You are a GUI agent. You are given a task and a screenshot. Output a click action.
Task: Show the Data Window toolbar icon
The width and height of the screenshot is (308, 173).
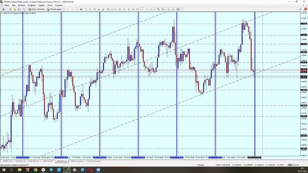[19, 9]
